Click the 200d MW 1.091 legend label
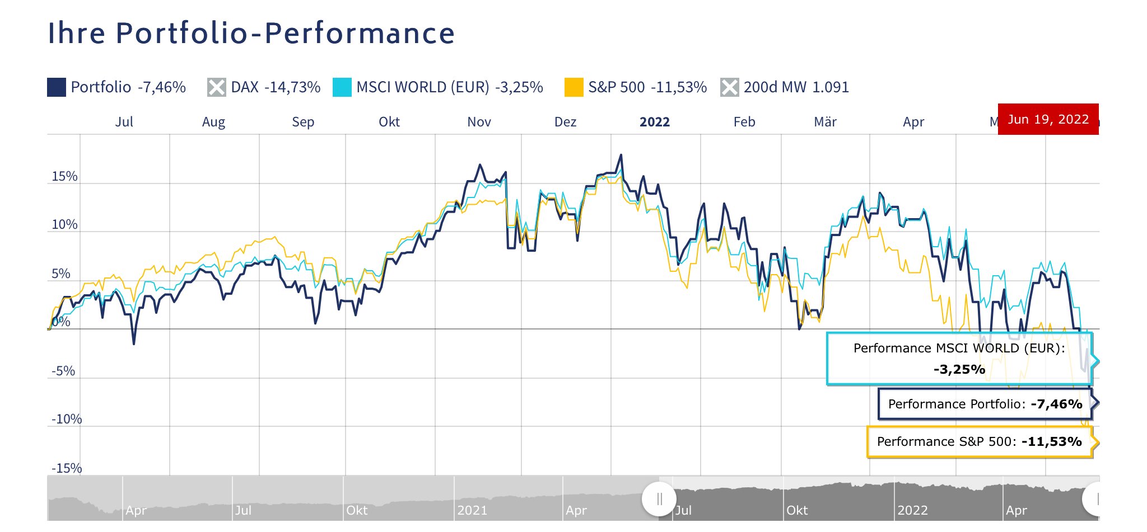 pyautogui.click(x=796, y=87)
